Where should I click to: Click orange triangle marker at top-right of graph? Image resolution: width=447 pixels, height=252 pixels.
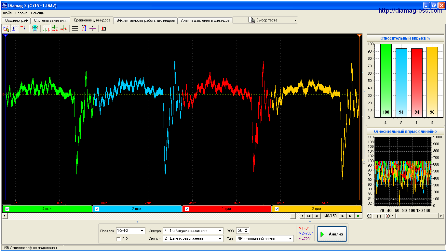pos(359,35)
